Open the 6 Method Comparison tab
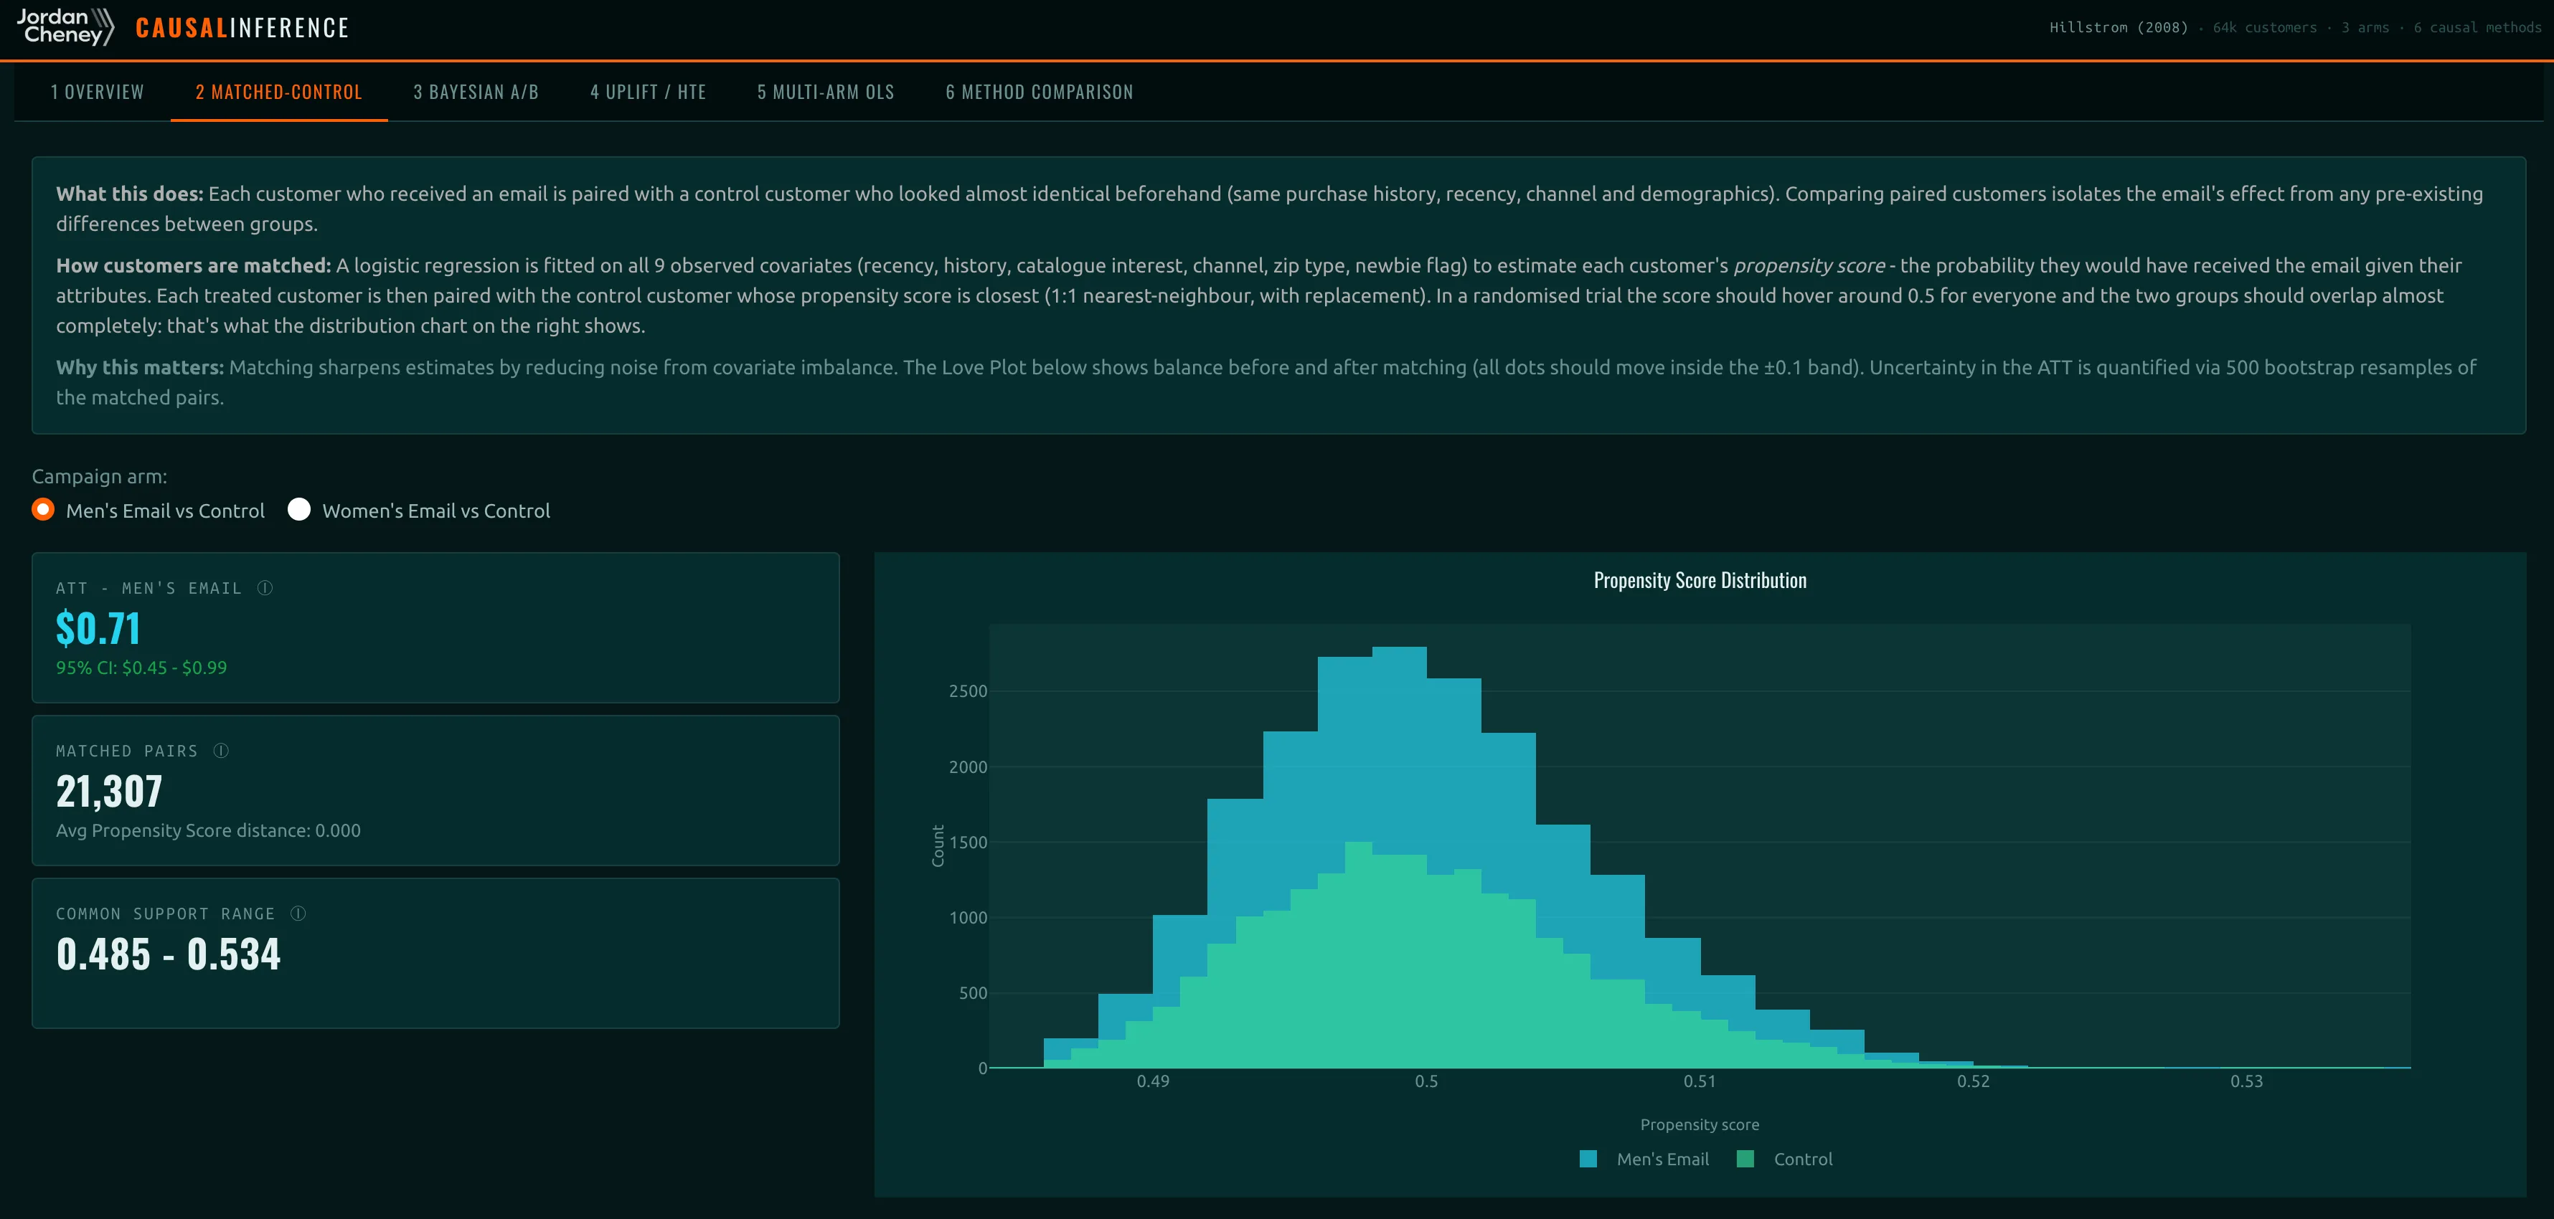Image resolution: width=2554 pixels, height=1219 pixels. 1039,93
